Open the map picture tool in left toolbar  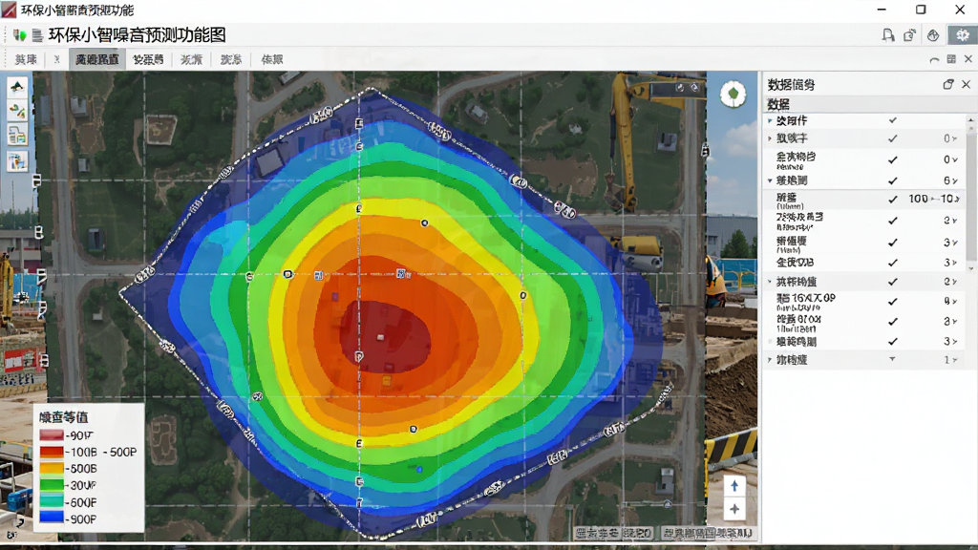pyautogui.click(x=17, y=160)
